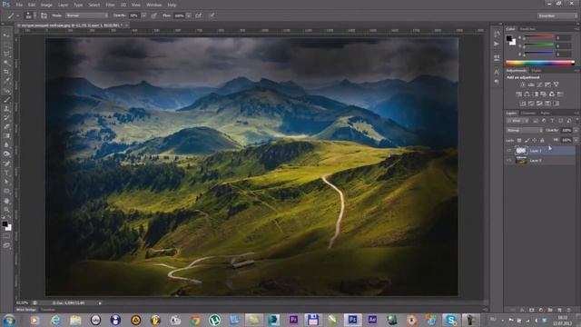581x327 pixels.
Task: Open the Flow slider arrow in options bar
Action: [189, 15]
